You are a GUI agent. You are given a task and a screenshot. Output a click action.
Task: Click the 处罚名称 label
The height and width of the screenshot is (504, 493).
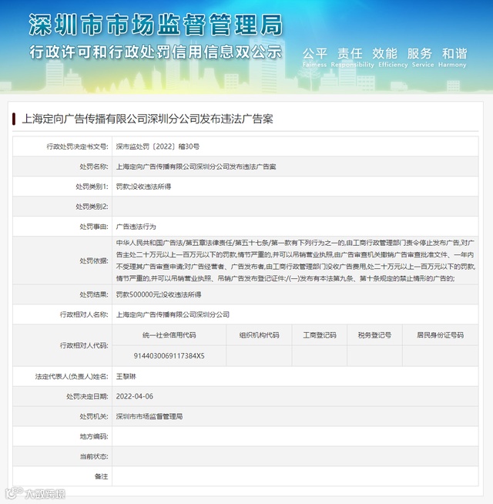94,166
